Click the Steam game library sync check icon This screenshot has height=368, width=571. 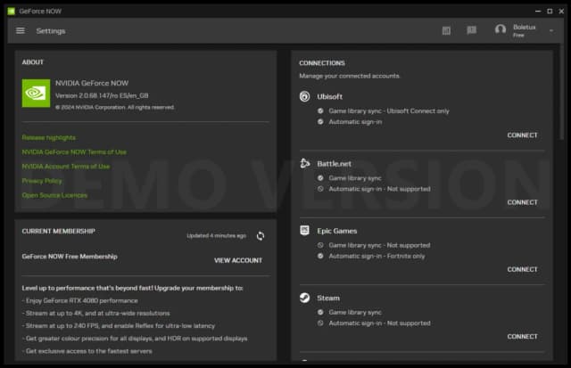[x=320, y=312]
